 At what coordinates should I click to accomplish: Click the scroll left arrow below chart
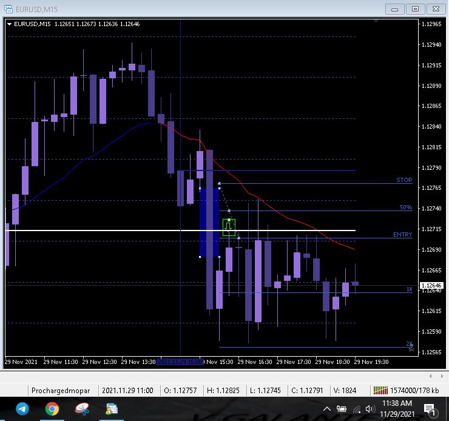[x=430, y=376]
